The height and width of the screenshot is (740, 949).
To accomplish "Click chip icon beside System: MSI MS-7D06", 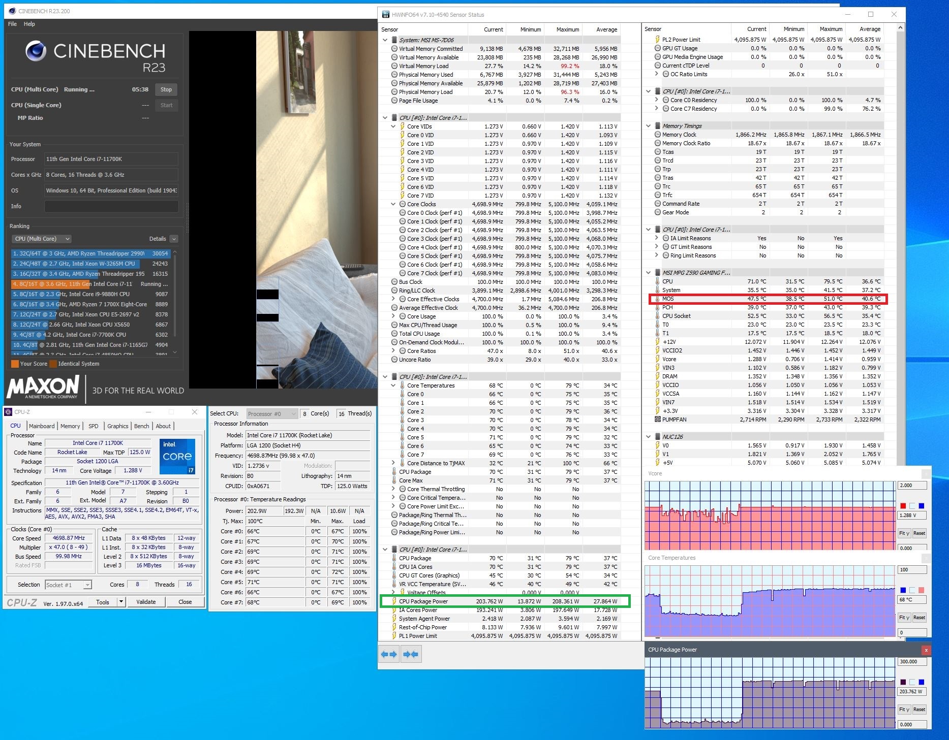I will point(394,40).
